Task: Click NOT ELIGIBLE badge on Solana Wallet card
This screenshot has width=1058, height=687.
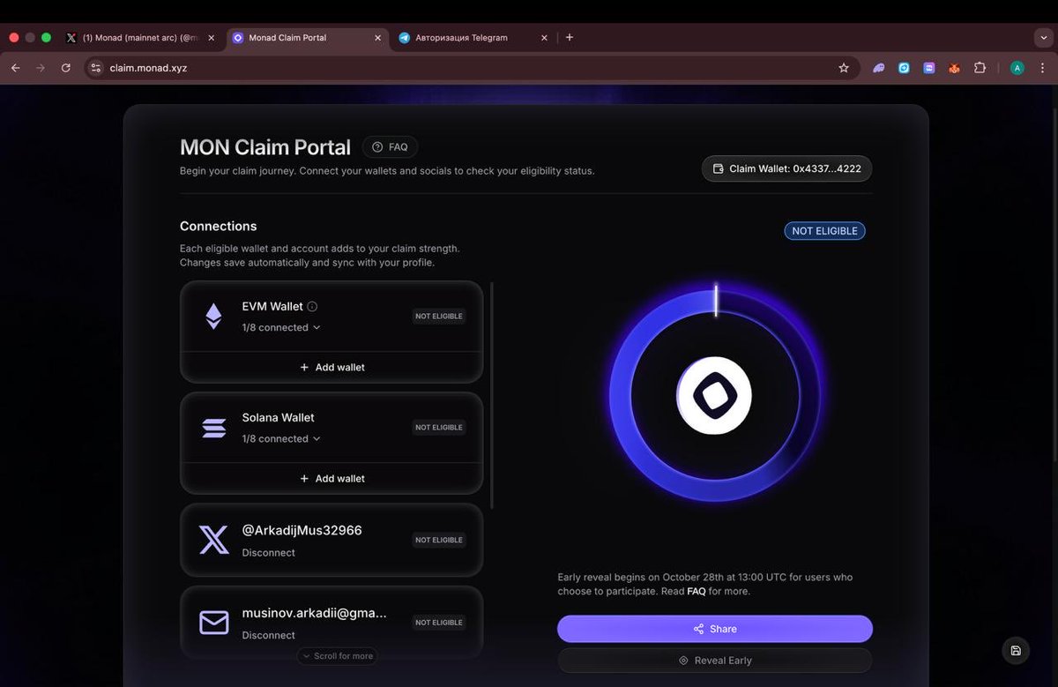Action: [x=439, y=427]
